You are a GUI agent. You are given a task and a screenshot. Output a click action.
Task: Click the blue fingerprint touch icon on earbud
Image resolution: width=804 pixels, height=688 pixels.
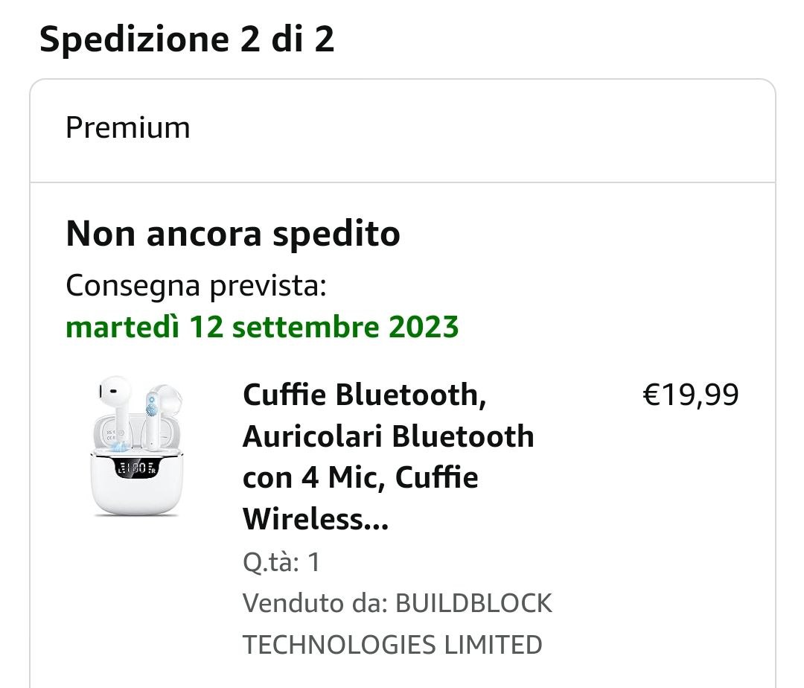pyautogui.click(x=153, y=407)
